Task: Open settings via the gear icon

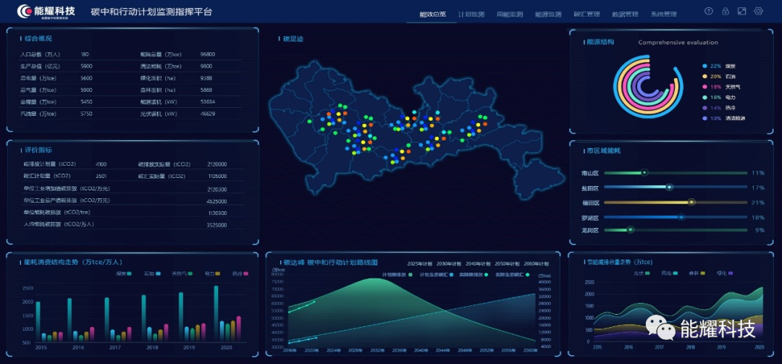Action: 758,12
